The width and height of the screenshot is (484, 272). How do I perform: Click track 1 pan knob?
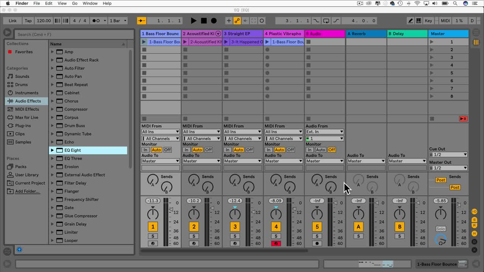point(153,214)
